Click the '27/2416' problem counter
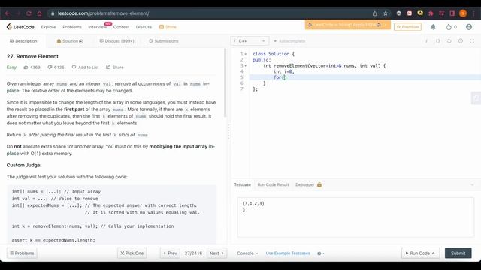Image resolution: width=481 pixels, height=270 pixels. click(x=193, y=253)
